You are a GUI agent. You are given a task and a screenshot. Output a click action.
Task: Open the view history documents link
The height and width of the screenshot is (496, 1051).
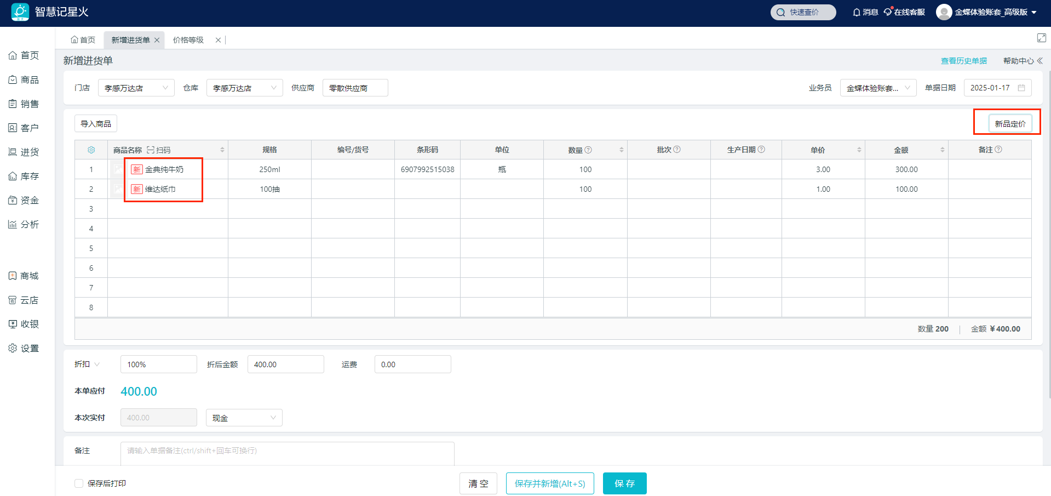963,61
